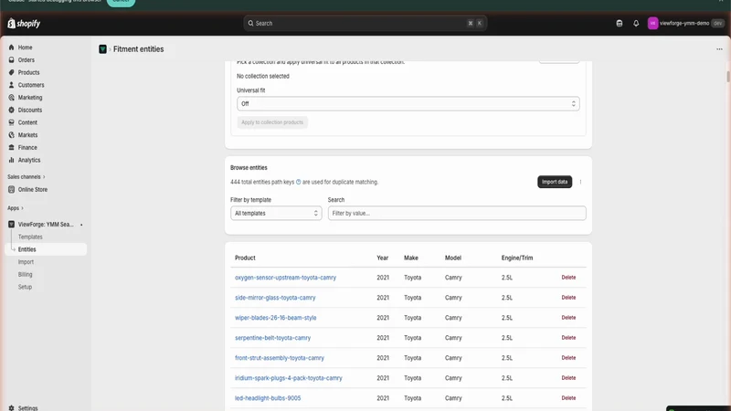This screenshot has height=411, width=731.
Task: Click the Analytics bar chart icon
Action: [x=12, y=161]
